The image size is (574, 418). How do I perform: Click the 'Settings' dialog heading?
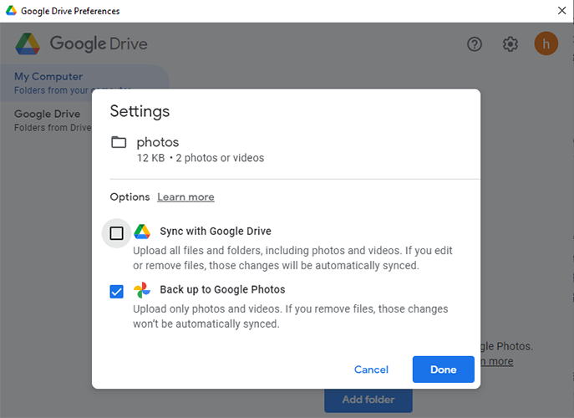[140, 111]
